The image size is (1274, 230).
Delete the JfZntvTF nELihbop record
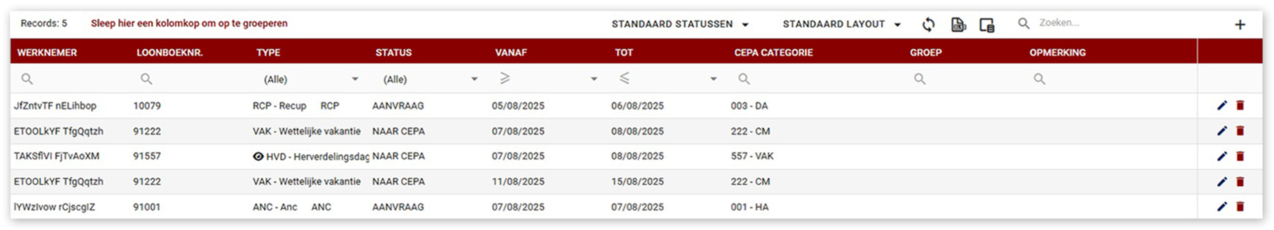tap(1240, 106)
